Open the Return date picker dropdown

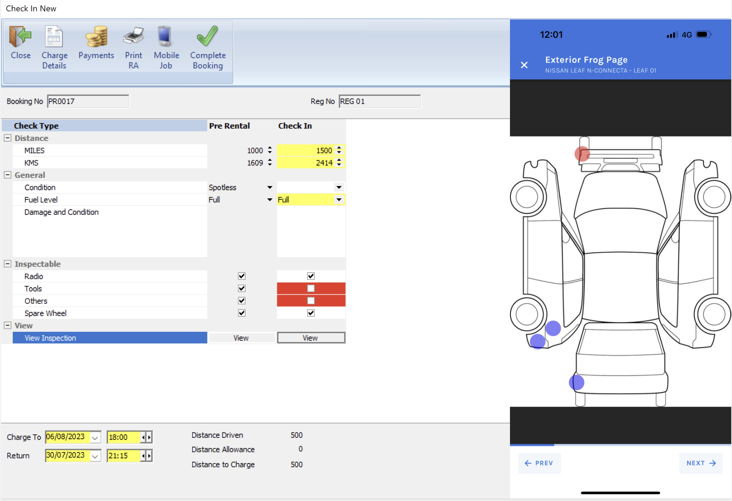point(95,456)
